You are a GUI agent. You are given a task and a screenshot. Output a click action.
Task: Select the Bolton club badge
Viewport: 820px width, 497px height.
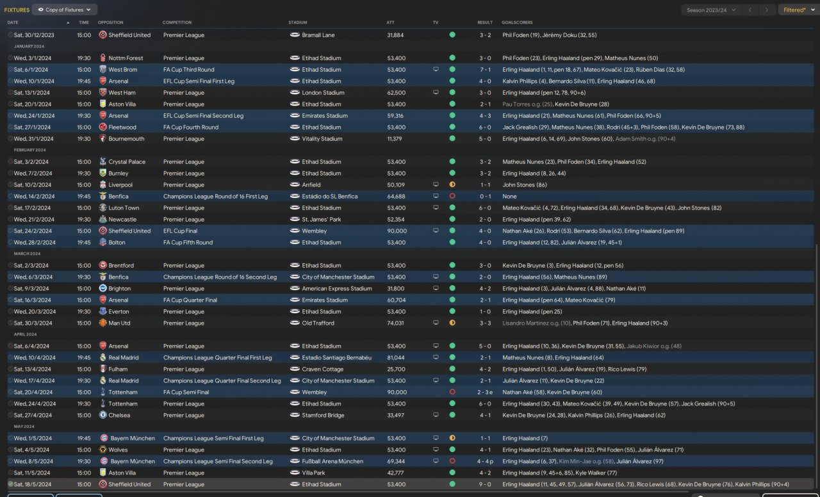click(103, 243)
